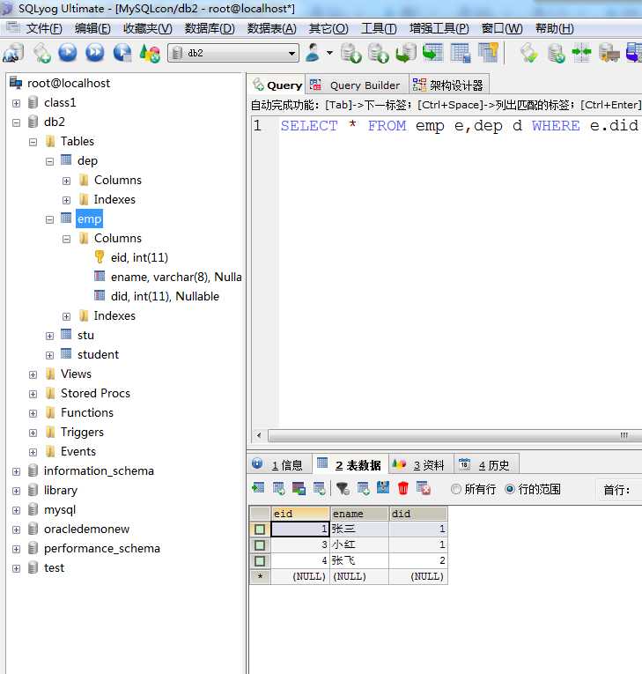The height and width of the screenshot is (674, 642).
Task: Open the dropdown arrow next to user manager
Action: [329, 53]
